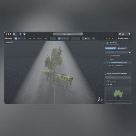Click the icon at Transforms row's right

pos(130,81)
